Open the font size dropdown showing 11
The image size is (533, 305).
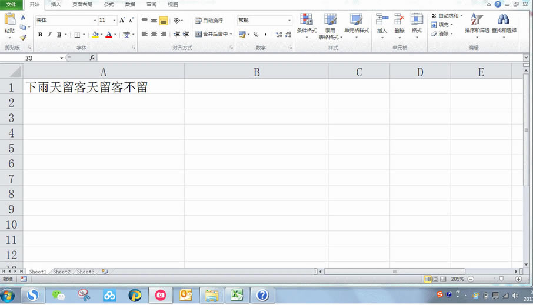[x=114, y=21]
